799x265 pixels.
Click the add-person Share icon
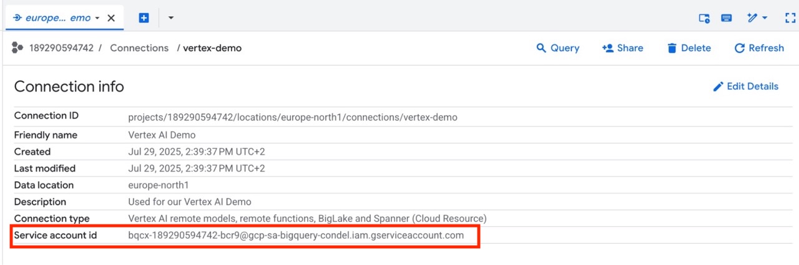click(607, 48)
